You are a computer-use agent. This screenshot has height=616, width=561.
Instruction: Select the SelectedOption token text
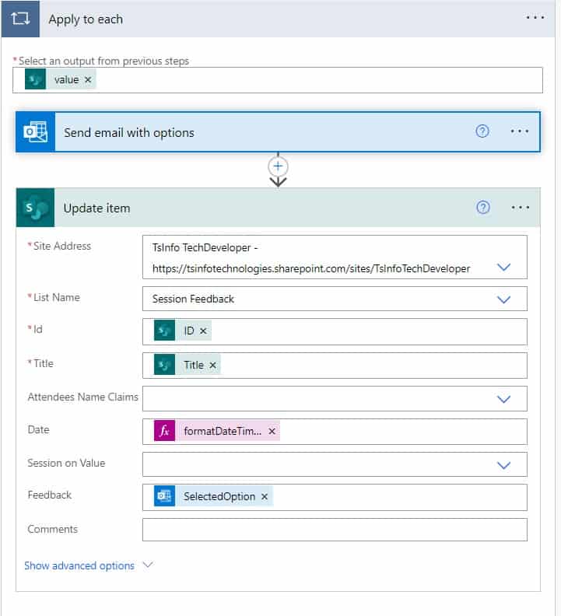pos(219,496)
